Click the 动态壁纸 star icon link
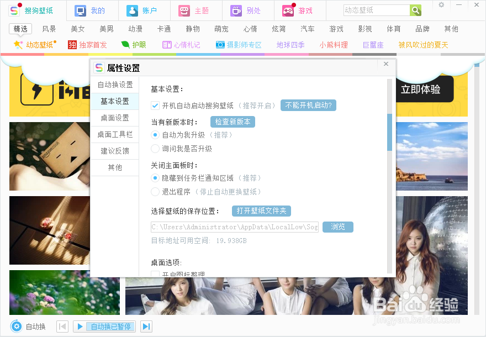This screenshot has width=486, height=337. click(18, 45)
